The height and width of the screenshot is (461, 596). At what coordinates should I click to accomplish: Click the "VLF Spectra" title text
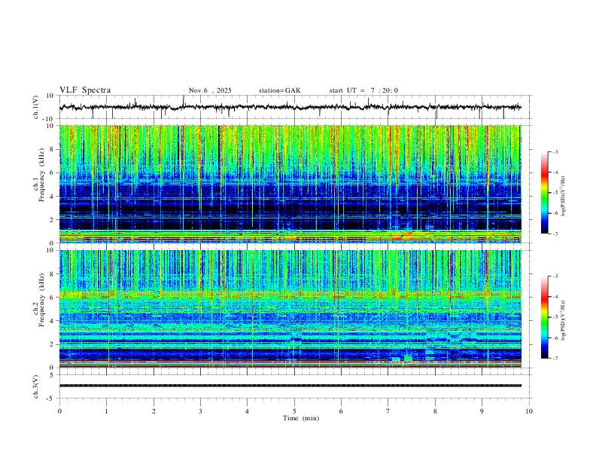click(85, 90)
